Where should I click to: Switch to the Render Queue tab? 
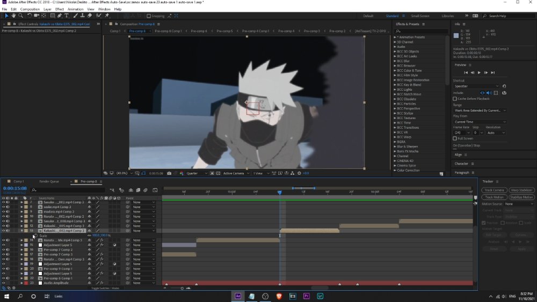click(x=49, y=182)
